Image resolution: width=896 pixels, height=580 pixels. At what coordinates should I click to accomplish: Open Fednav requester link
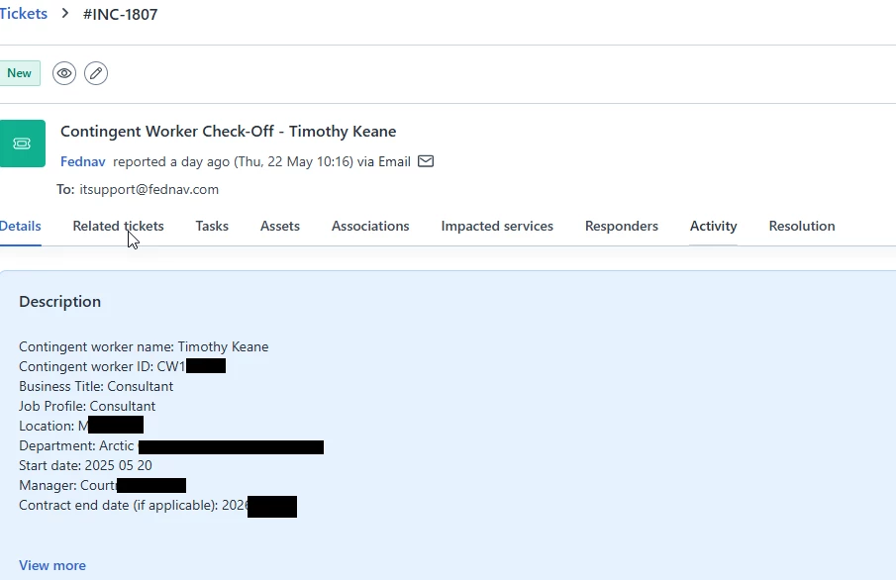click(83, 161)
